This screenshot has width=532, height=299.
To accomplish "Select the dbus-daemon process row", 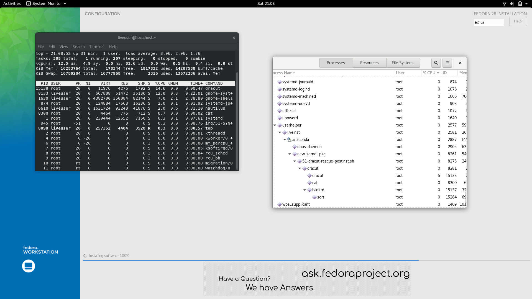I will click(x=370, y=147).
